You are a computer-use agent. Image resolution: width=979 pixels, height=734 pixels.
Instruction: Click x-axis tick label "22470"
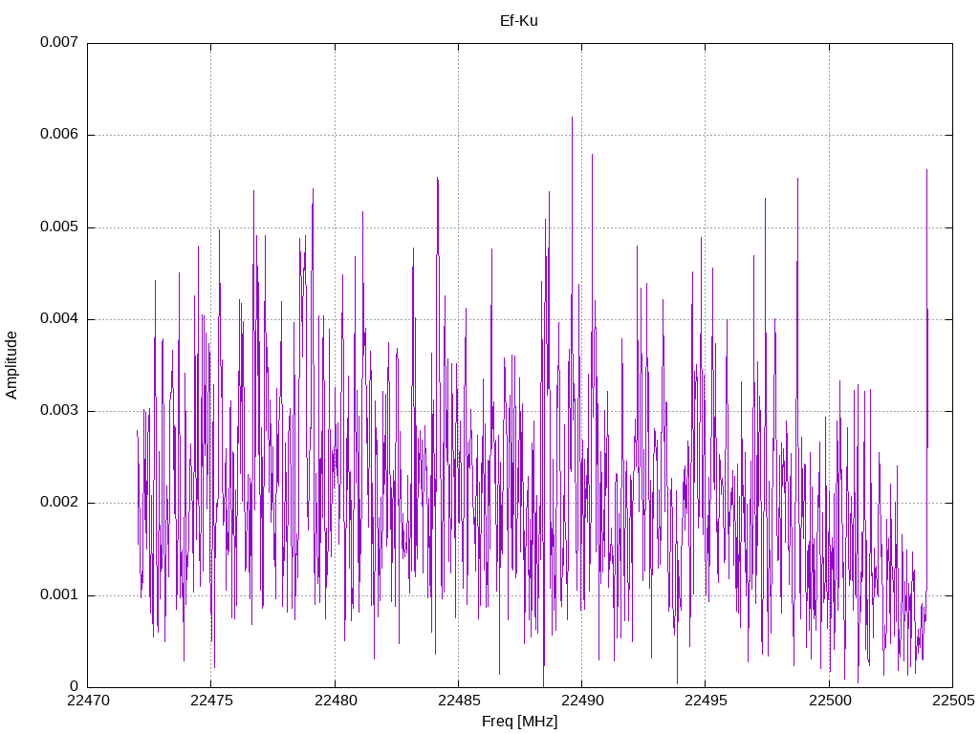[x=88, y=701]
